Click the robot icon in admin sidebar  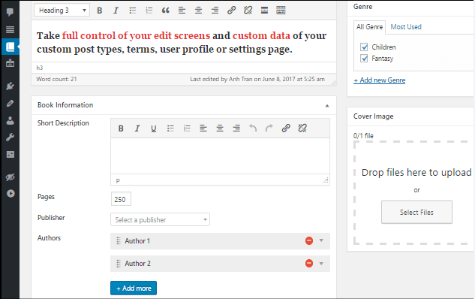[x=10, y=63]
